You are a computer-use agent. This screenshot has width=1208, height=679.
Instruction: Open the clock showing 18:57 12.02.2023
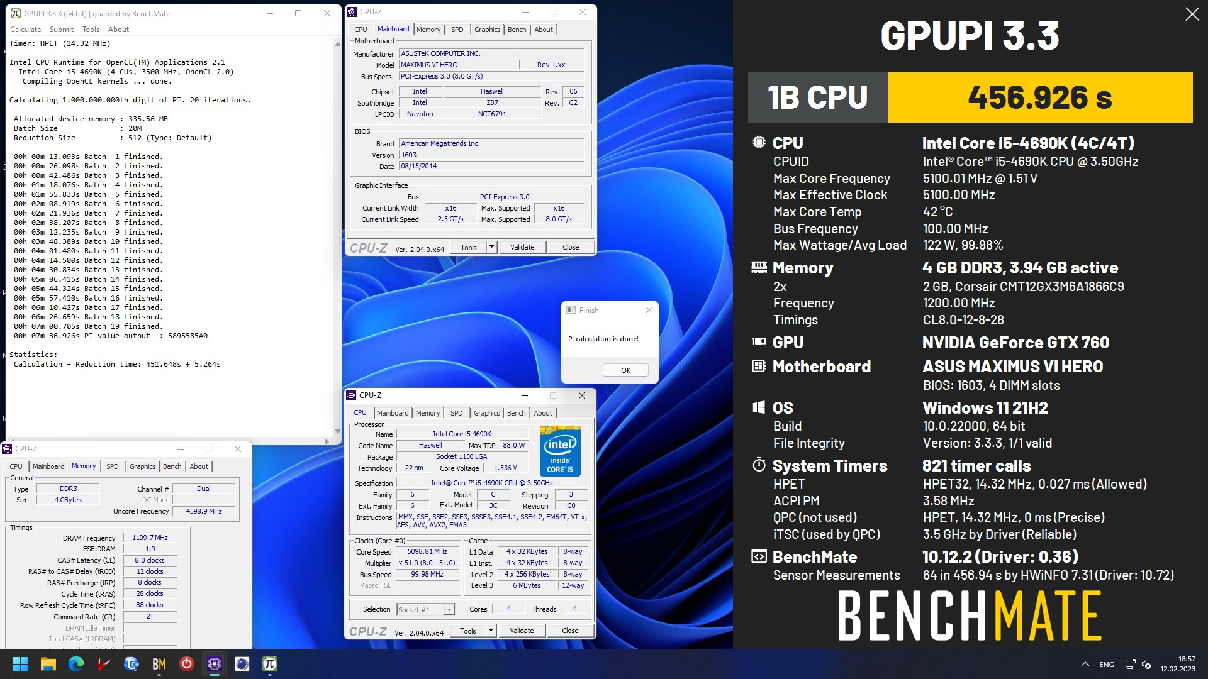click(x=1178, y=664)
